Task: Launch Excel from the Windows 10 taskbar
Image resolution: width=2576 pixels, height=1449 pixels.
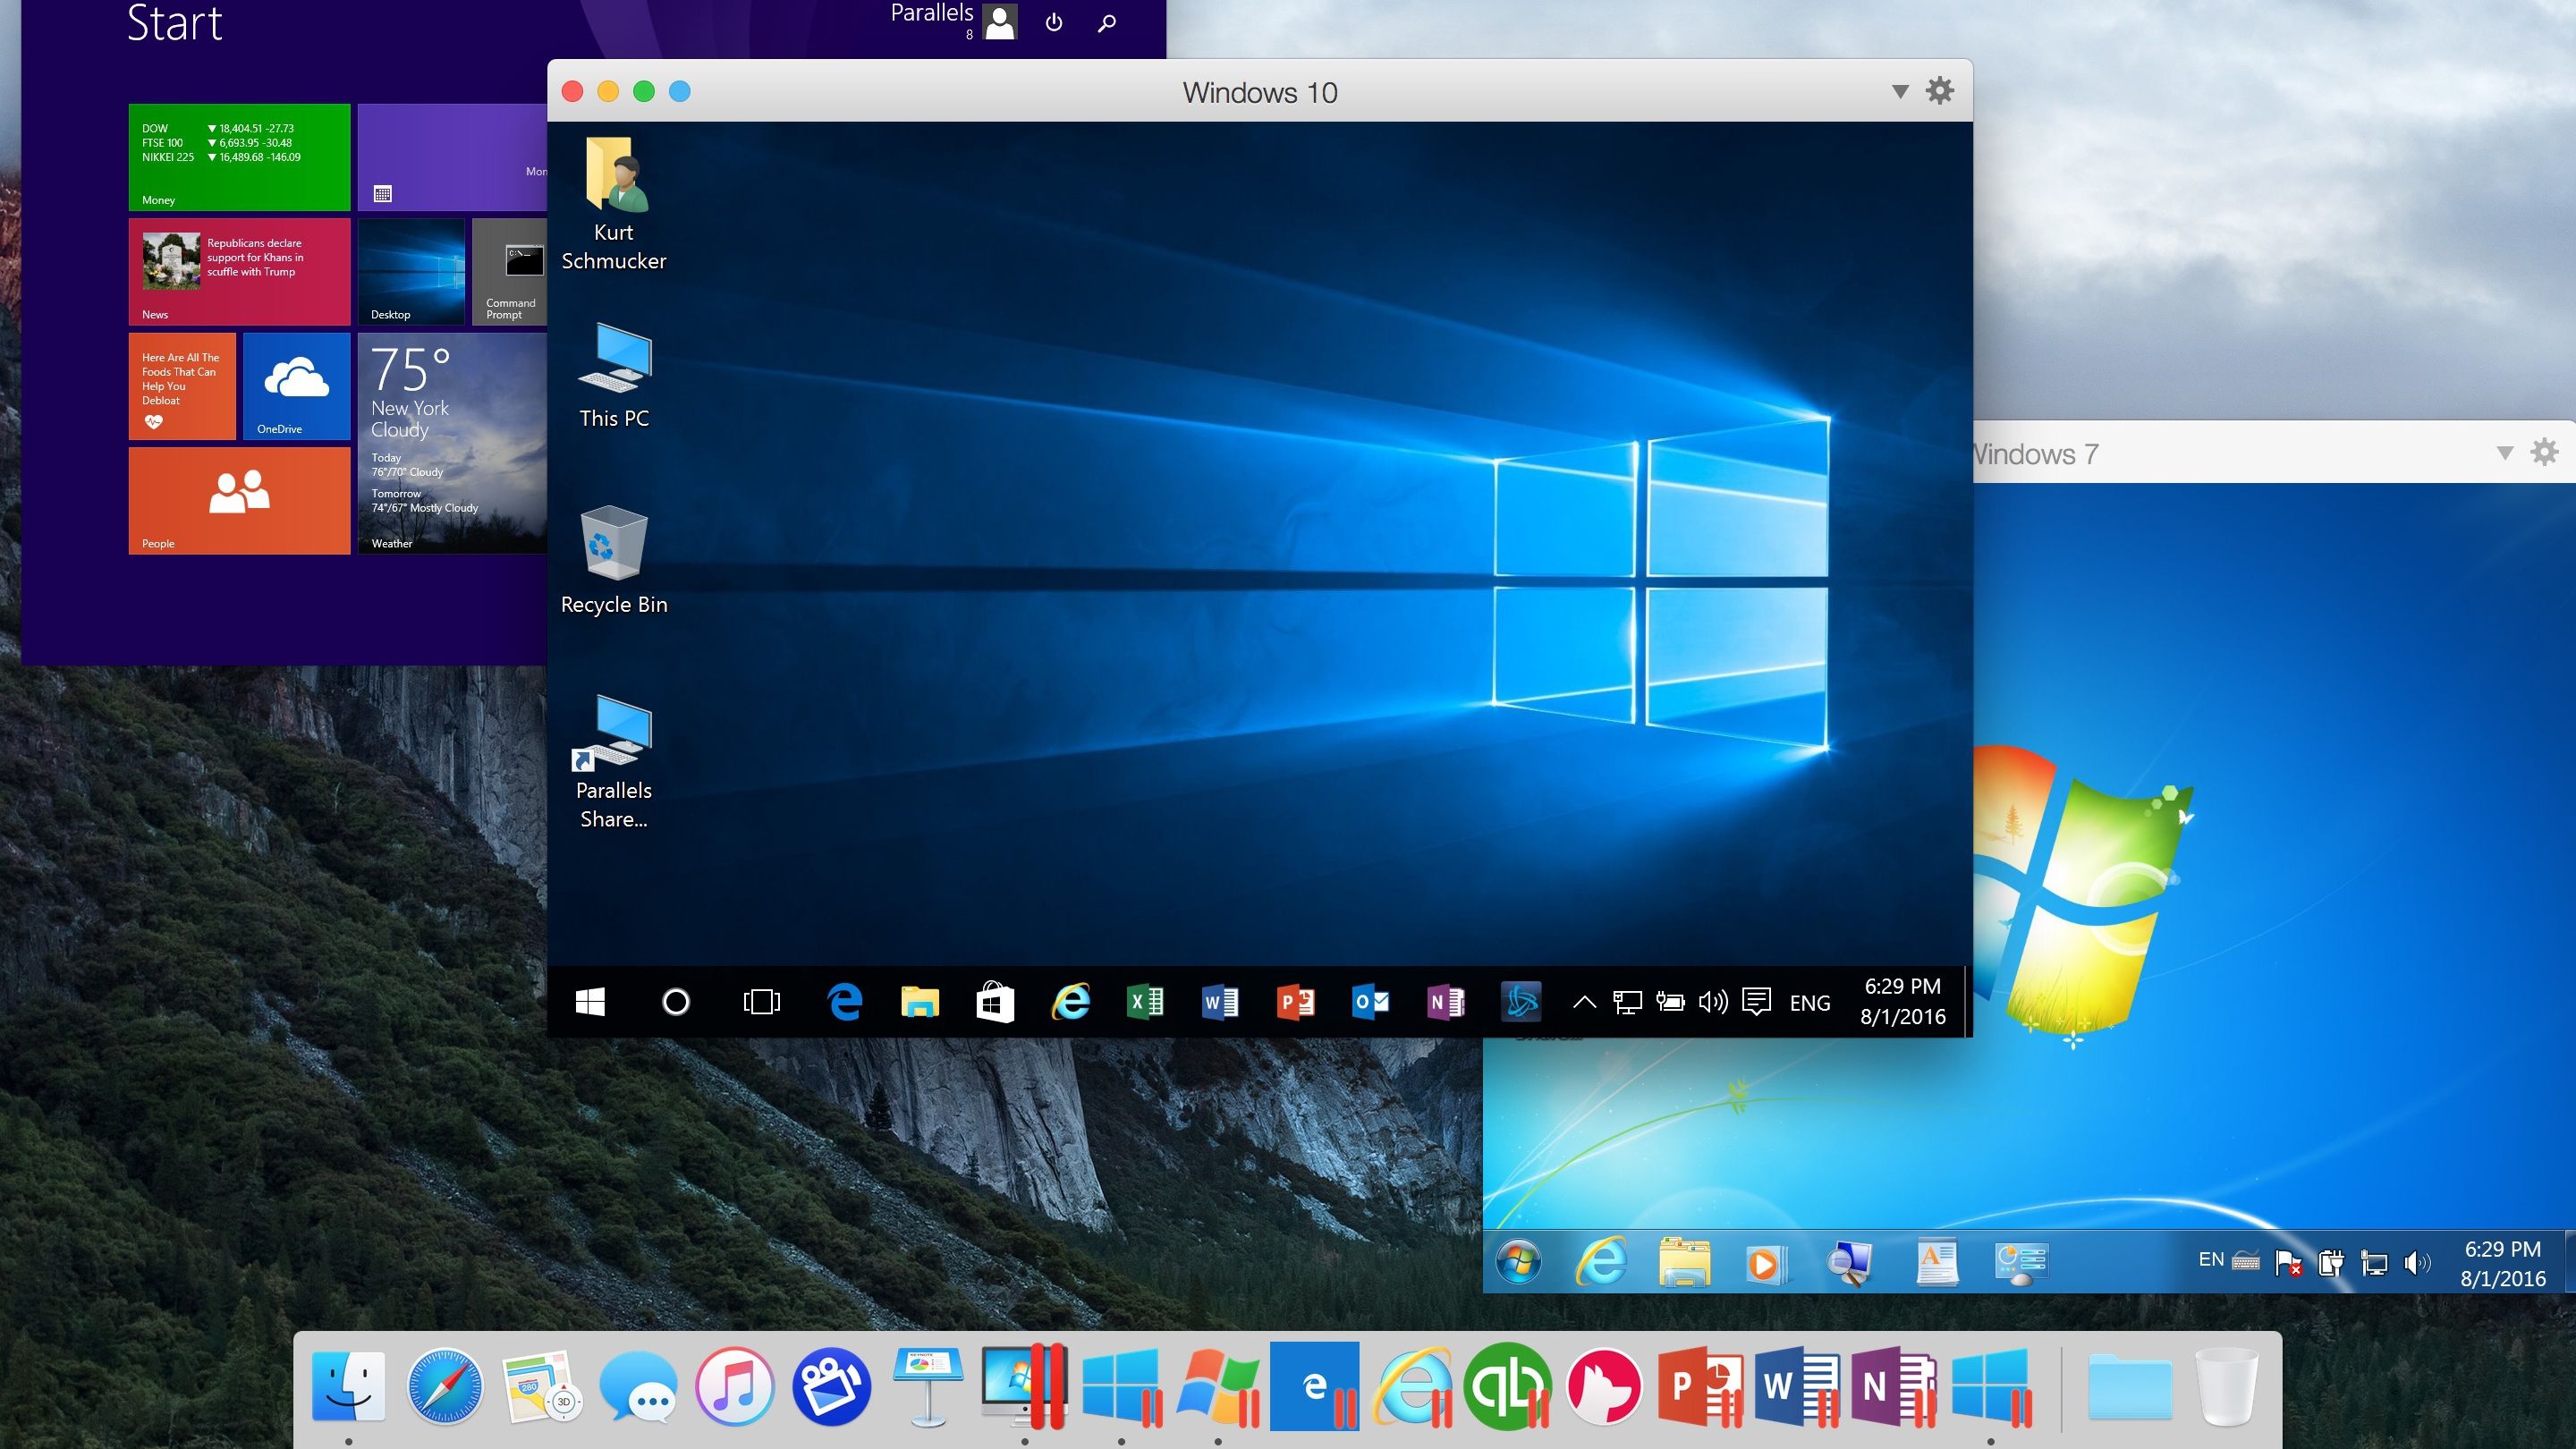Action: coord(1147,1003)
